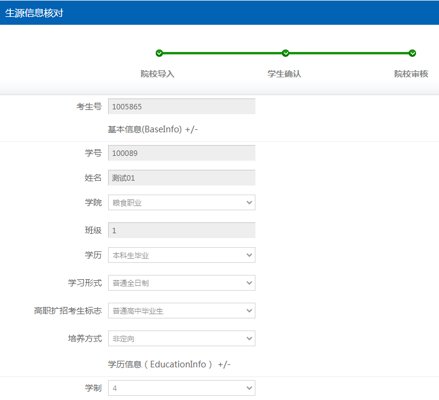Viewport: 439px width, 400px height.
Task: Select the 院校导入 step label
Action: [158, 74]
